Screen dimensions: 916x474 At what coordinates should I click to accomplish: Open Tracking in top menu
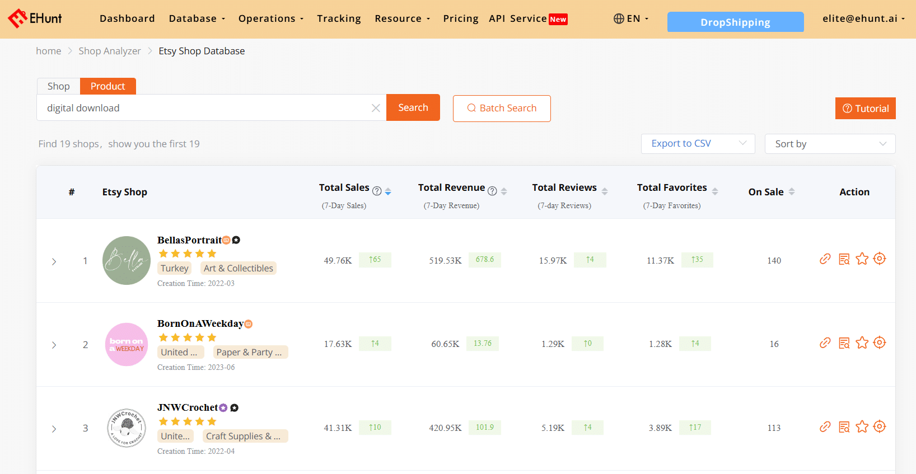click(339, 18)
